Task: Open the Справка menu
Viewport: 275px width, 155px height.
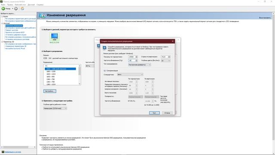Action: pos(40,5)
